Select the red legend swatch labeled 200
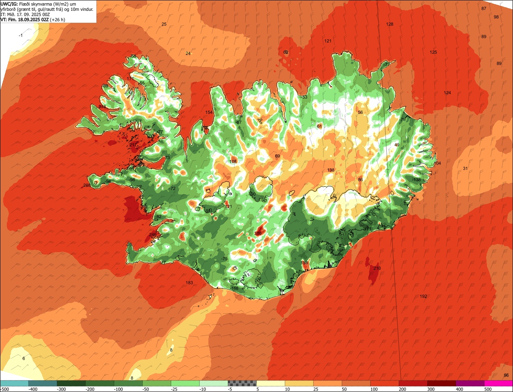Image resolution: width=513 pixels, height=392 pixels. [413, 383]
